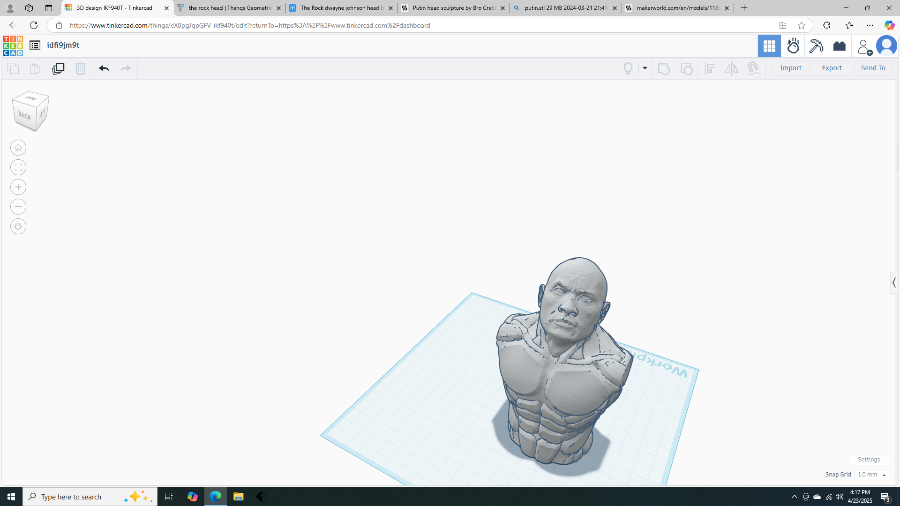Open the Snap Grid 1.0 mm dropdown
The height and width of the screenshot is (506, 900).
click(872, 475)
